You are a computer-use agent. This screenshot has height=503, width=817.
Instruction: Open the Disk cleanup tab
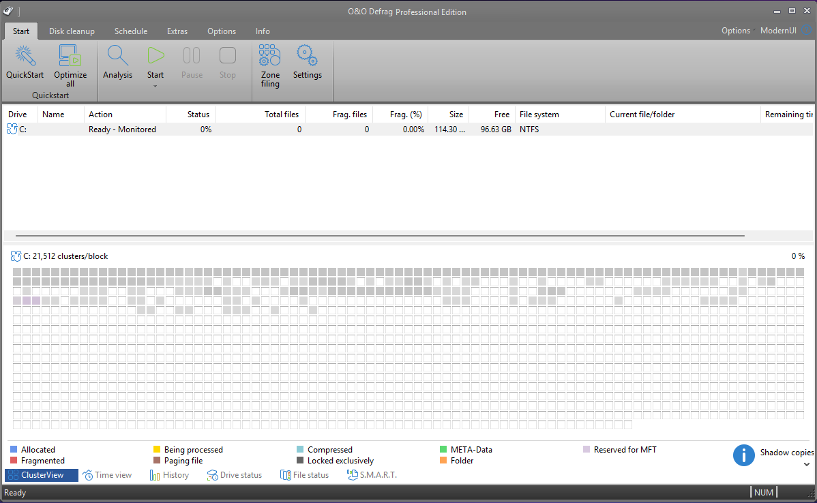pyautogui.click(x=72, y=31)
